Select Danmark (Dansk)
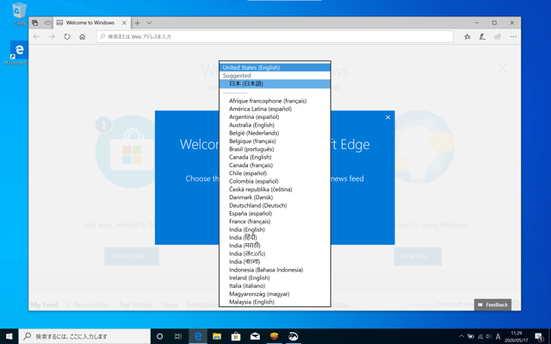The image size is (551, 344). [x=275, y=197]
